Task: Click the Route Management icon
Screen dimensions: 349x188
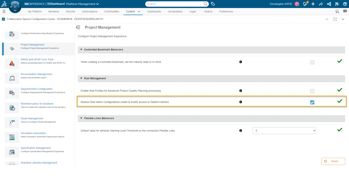Action: (12, 122)
